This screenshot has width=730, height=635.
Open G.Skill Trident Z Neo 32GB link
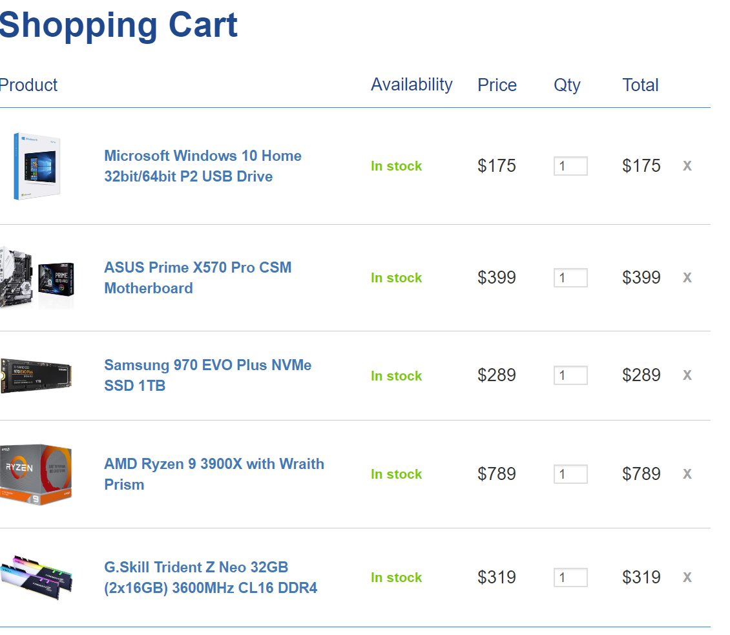coord(211,578)
